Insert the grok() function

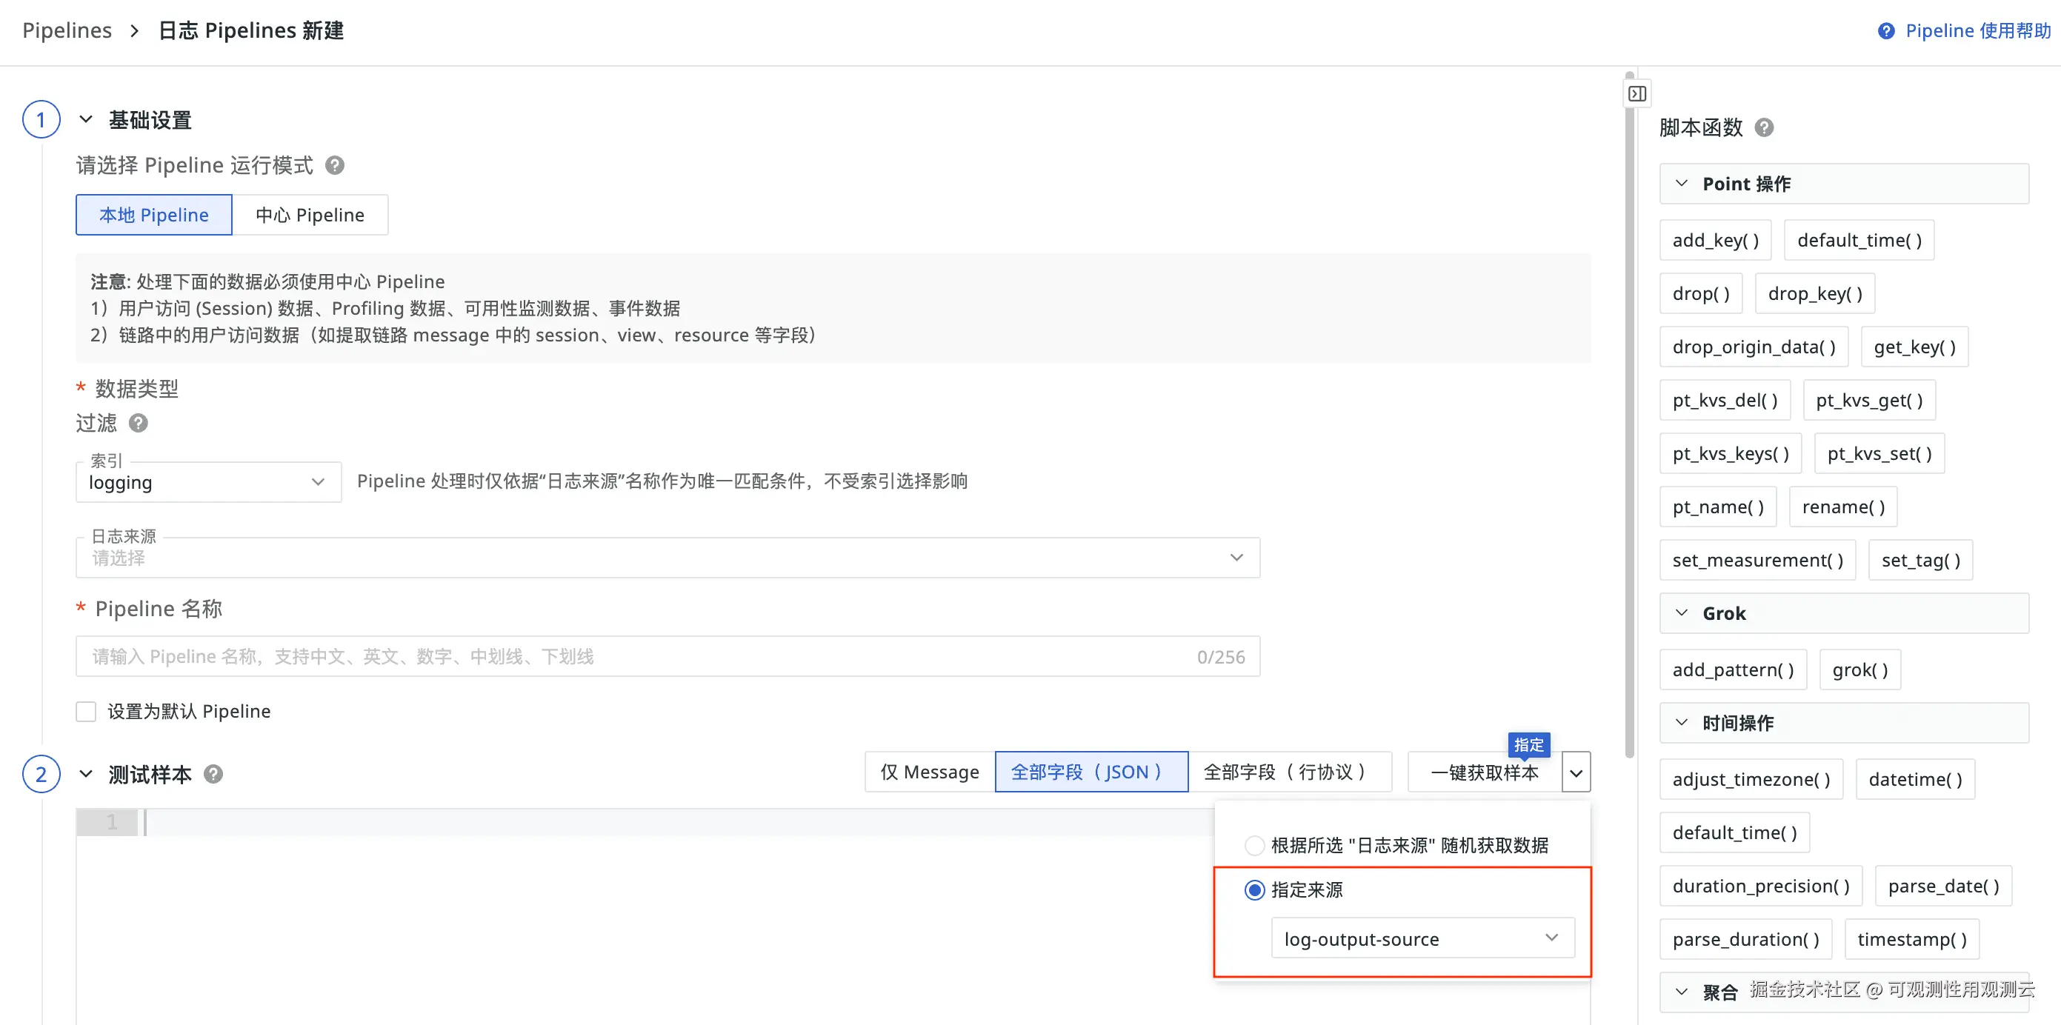(1859, 670)
